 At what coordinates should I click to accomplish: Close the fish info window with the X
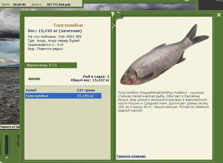tap(219, 15)
